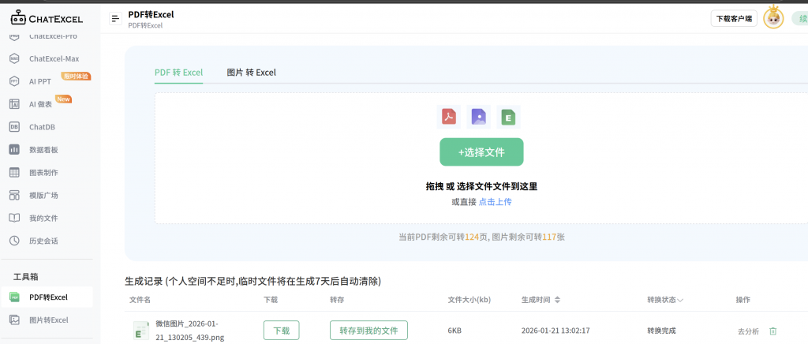This screenshot has height=344, width=808.
Task: Click 拖拽 或 选择文件文件到这里 text
Action: pos(481,186)
